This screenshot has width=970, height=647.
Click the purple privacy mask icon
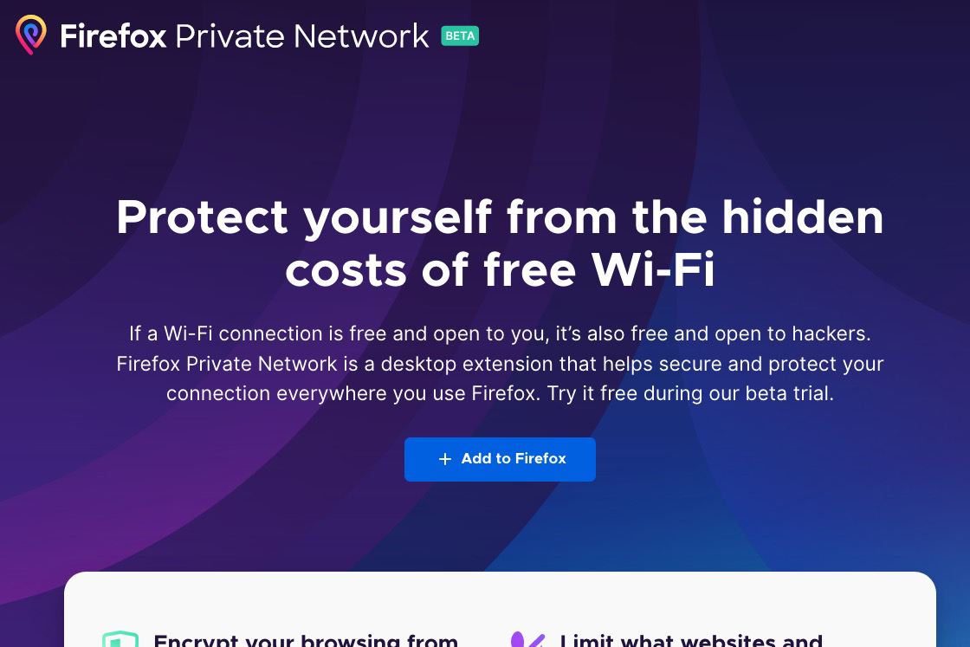click(x=527, y=641)
